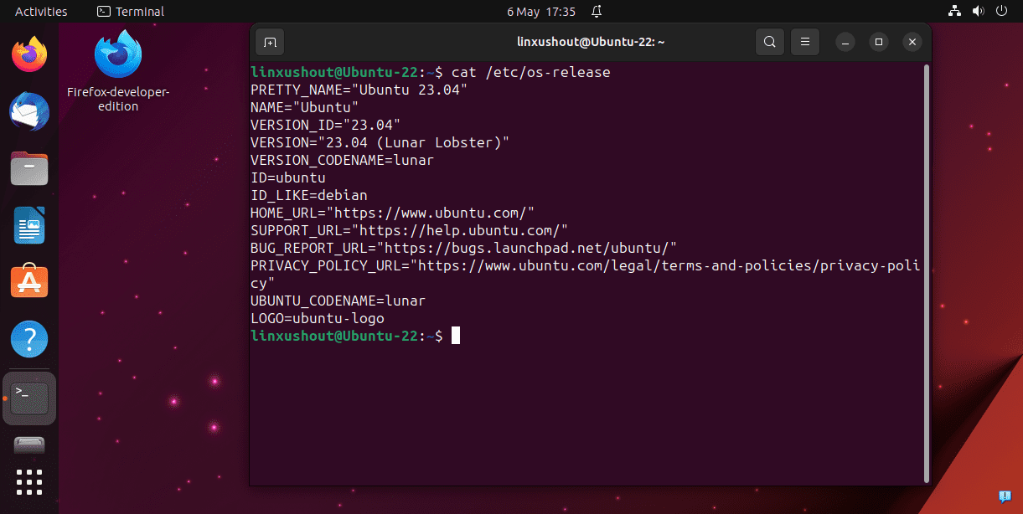Open the Terminal app menu in top bar
The image size is (1023, 514).
point(131,12)
